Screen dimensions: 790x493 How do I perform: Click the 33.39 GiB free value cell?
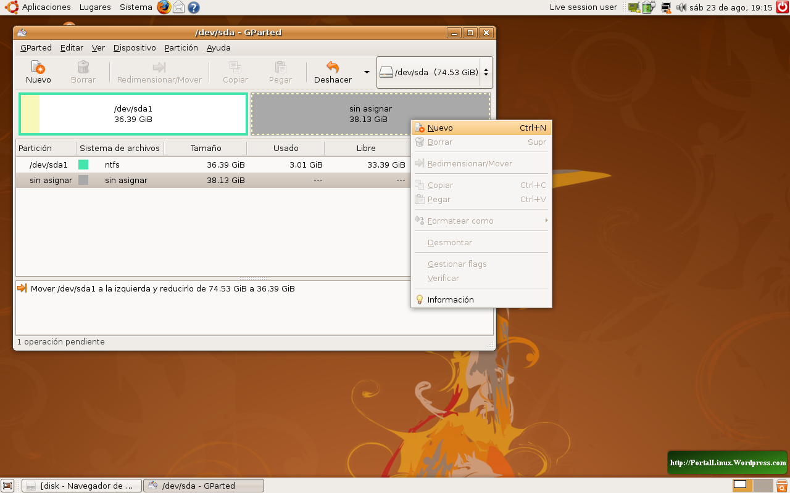coord(386,165)
